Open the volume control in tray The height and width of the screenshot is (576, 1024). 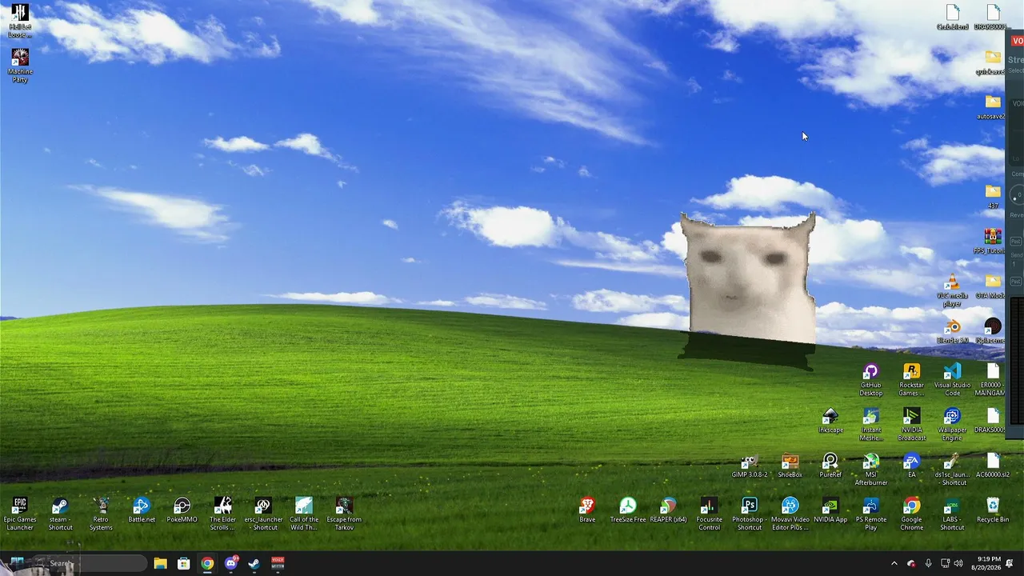click(958, 563)
